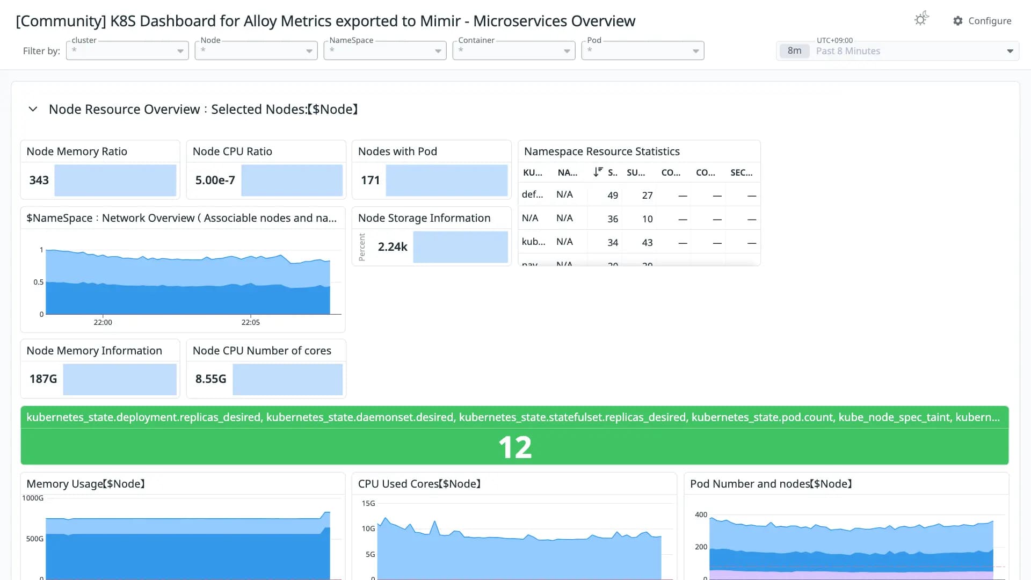Click the value 43 in the table

[648, 243]
